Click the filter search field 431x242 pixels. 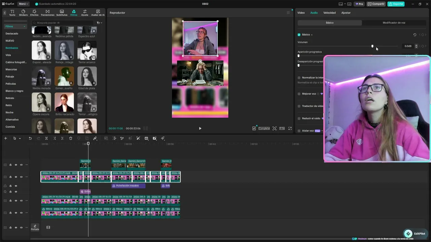click(63, 23)
